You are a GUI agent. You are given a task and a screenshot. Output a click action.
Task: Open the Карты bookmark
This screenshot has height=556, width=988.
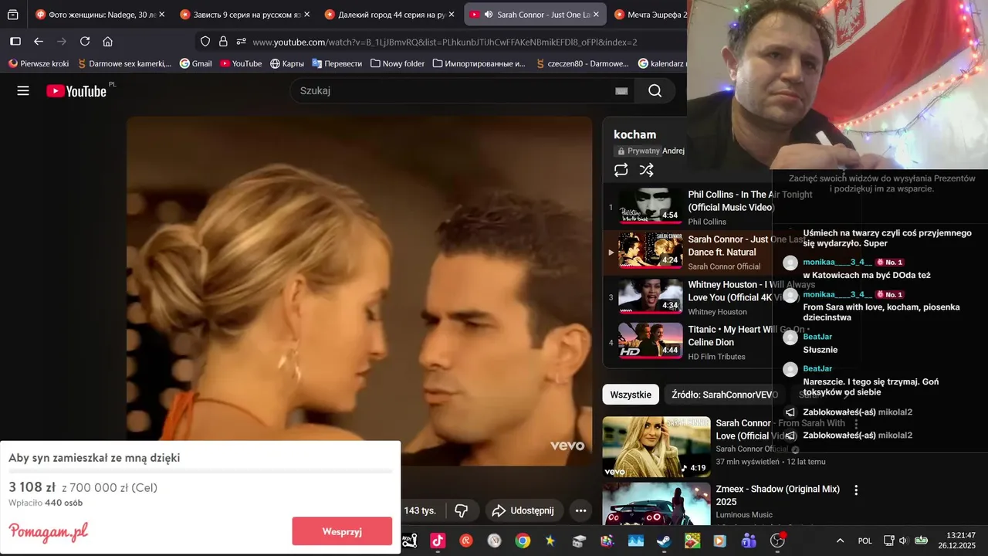[x=286, y=63]
